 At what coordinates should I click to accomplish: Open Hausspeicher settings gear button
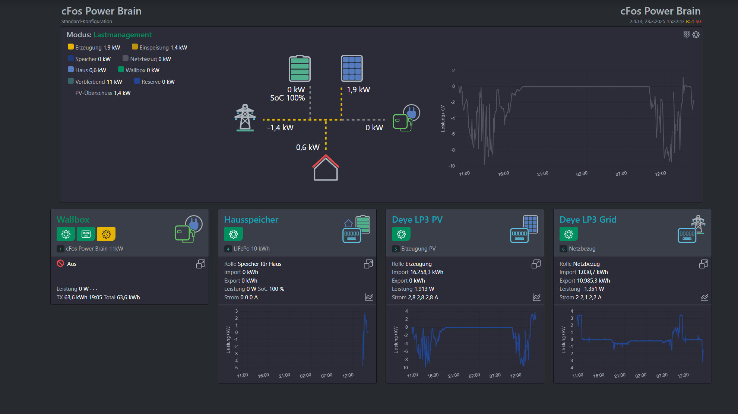(x=234, y=234)
